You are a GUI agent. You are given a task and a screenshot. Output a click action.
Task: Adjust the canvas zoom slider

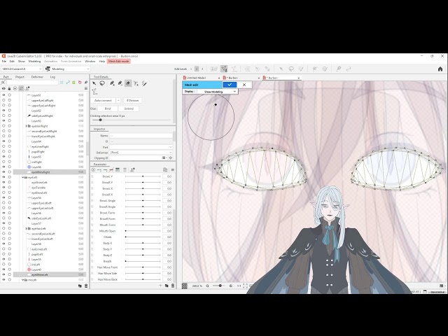220,286
